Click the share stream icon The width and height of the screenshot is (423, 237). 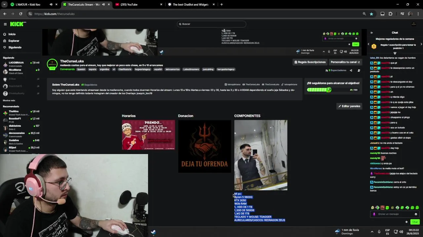click(x=351, y=70)
